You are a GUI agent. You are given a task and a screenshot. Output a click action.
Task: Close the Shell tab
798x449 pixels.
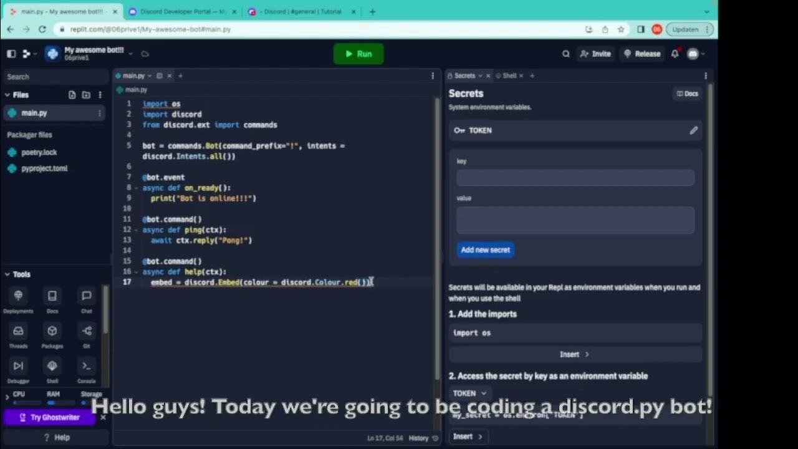(521, 76)
